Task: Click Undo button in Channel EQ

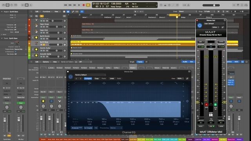Action: [112, 78]
